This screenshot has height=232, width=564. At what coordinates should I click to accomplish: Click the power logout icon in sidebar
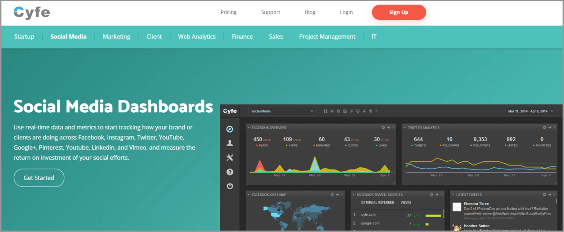230,186
